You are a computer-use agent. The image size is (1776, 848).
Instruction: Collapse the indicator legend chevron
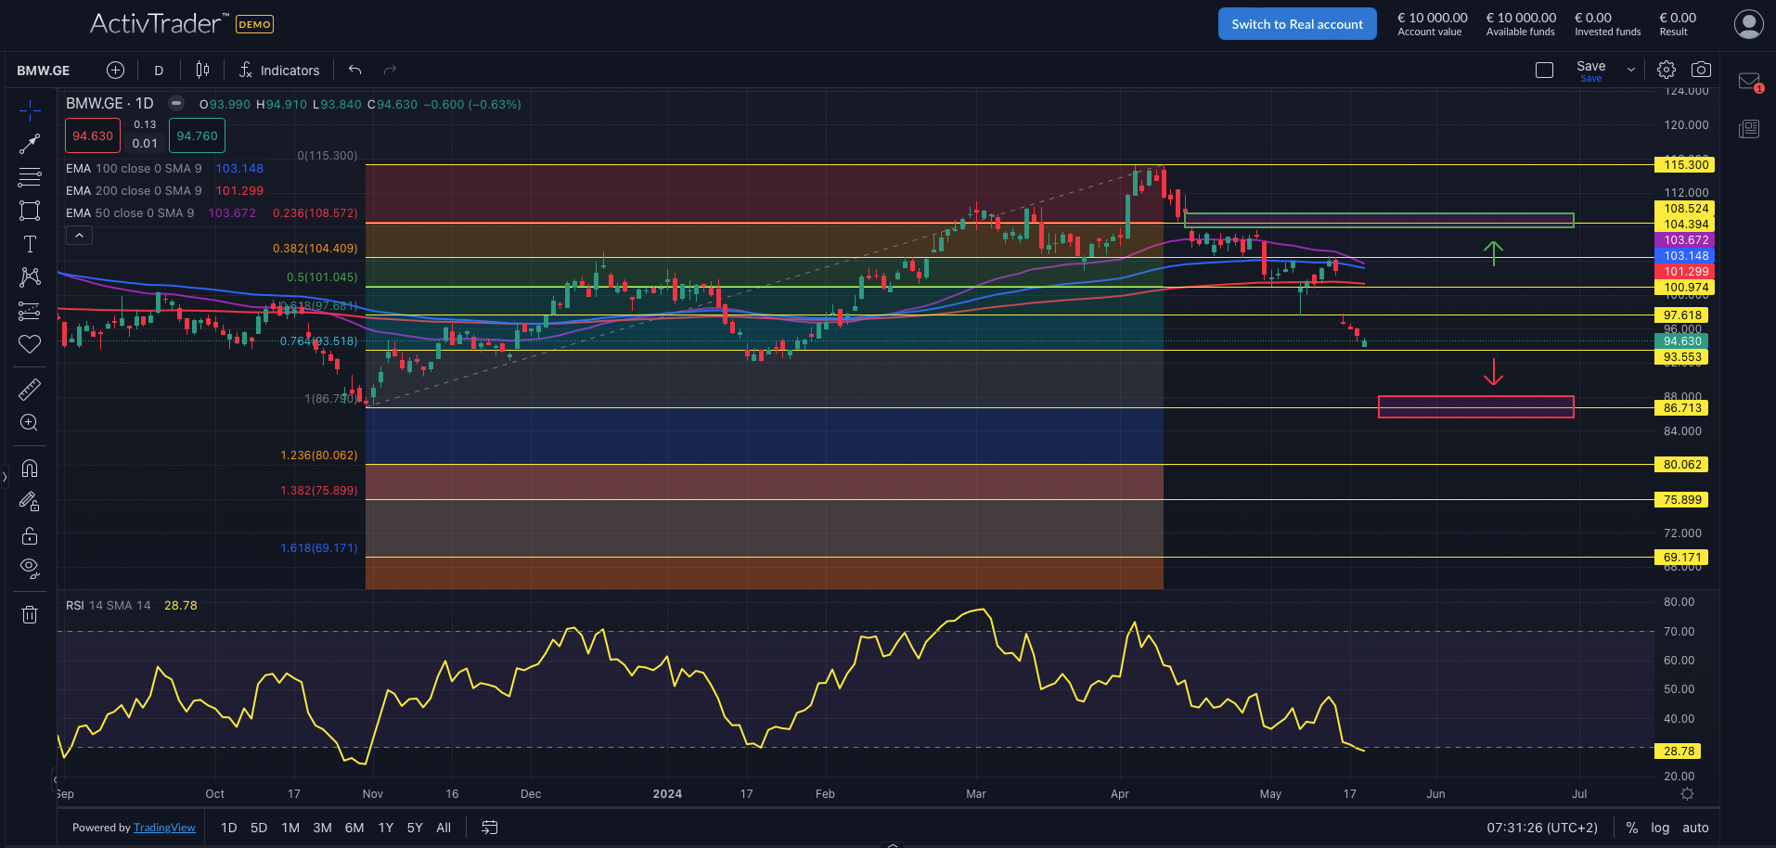(x=79, y=236)
